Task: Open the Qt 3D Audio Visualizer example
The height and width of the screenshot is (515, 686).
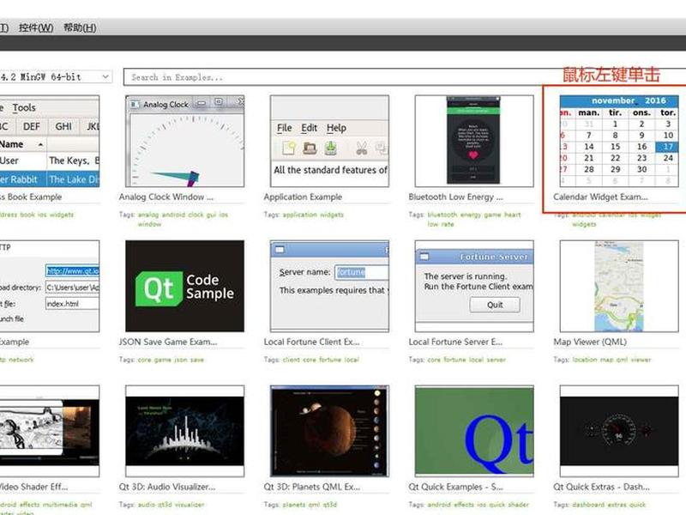Action: (184, 431)
